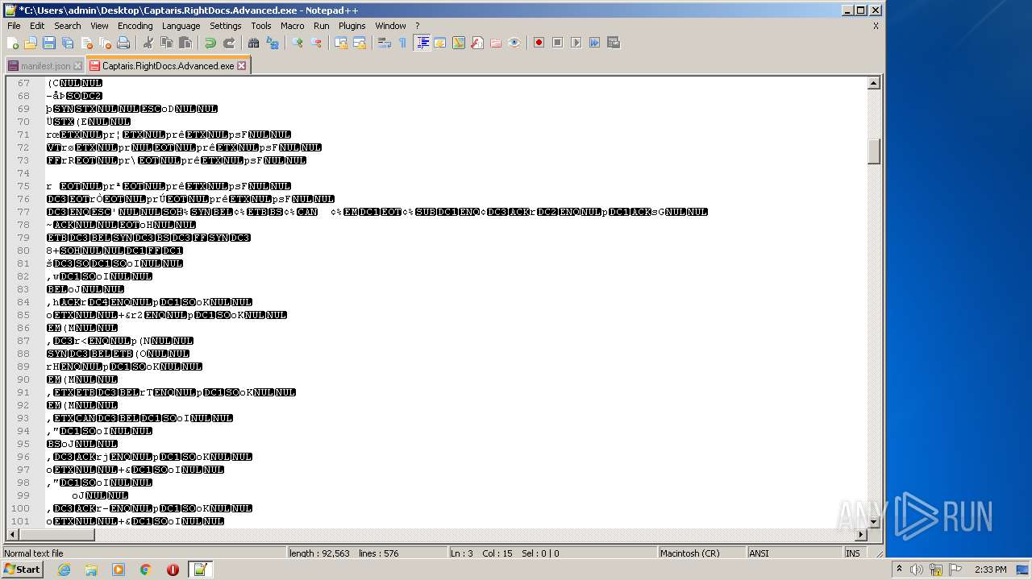
Task: Open the Search menu
Action: (x=68, y=26)
